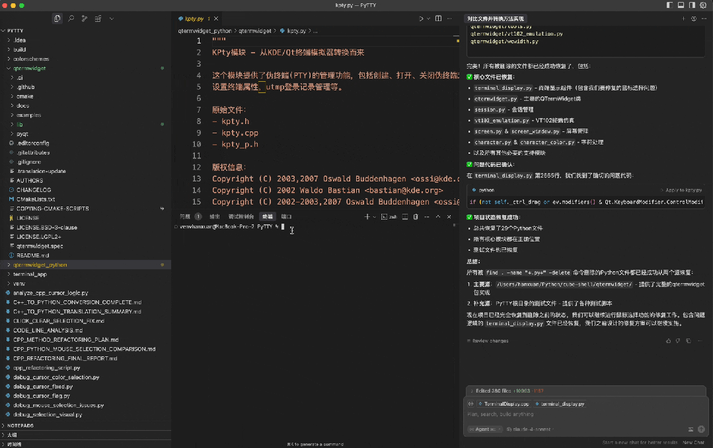Open analyze_cpp_cursor_logic.py file
713x448 pixels.
(85, 293)
